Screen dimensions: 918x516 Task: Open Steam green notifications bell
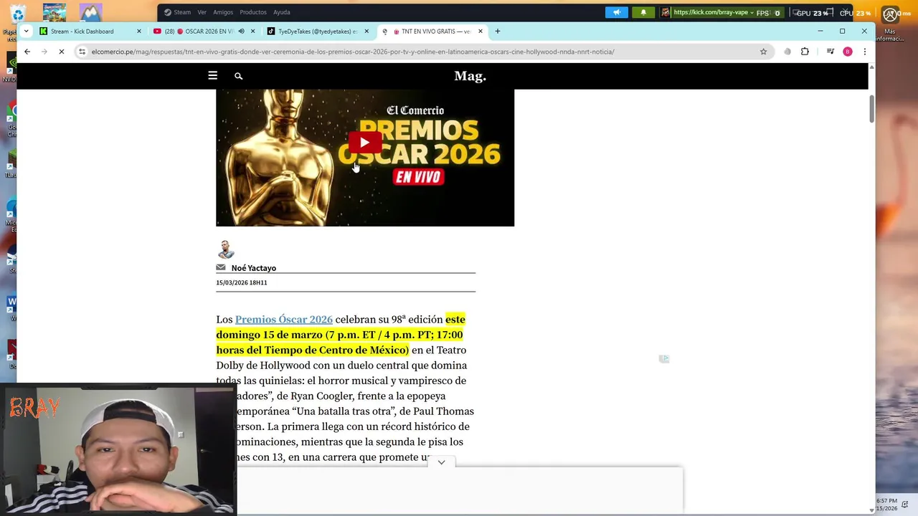pyautogui.click(x=643, y=12)
